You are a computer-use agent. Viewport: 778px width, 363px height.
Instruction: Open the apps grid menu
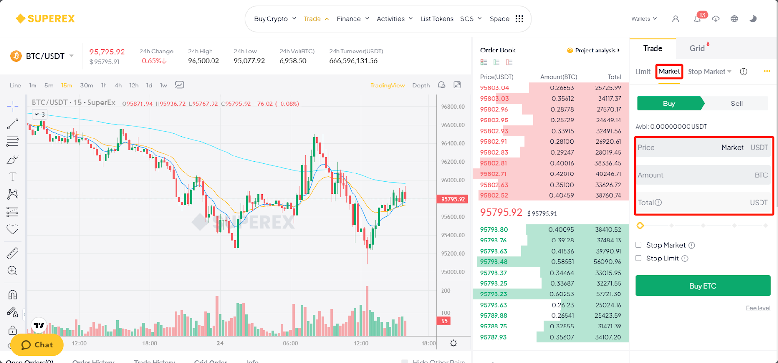pyautogui.click(x=519, y=18)
